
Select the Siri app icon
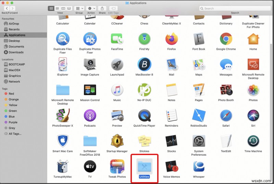point(253,115)
